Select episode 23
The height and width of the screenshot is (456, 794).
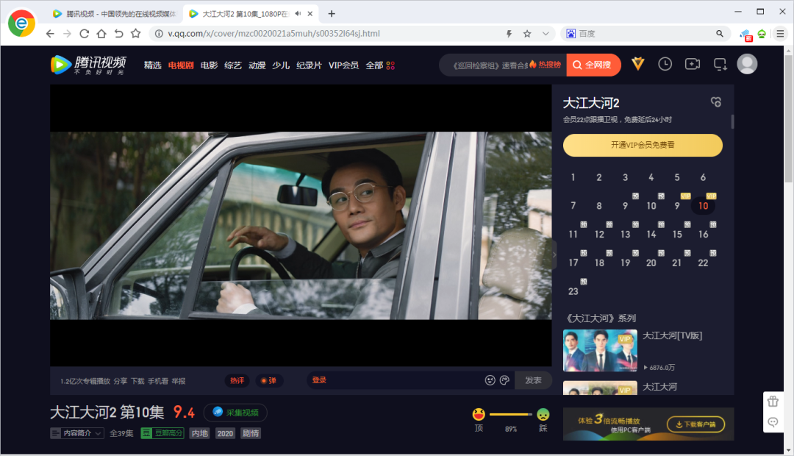[x=573, y=291]
